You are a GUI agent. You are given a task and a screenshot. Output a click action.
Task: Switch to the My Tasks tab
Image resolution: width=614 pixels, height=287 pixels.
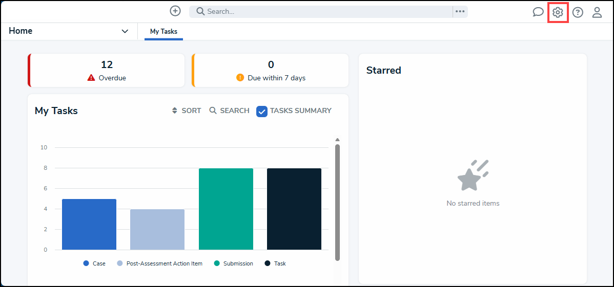(x=163, y=32)
